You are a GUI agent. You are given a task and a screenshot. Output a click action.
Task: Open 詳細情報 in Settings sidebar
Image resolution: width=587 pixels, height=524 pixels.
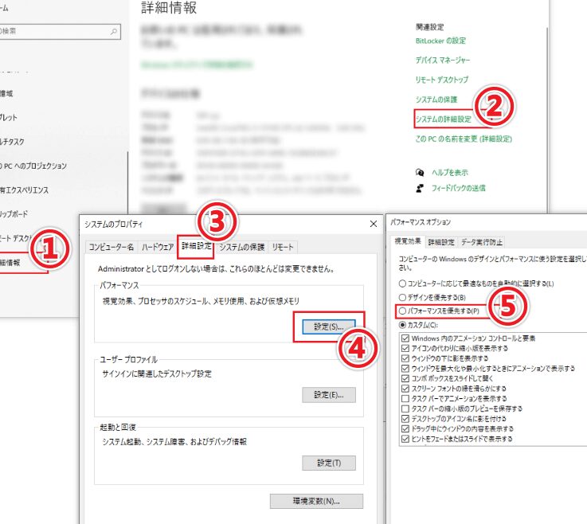pos(10,263)
